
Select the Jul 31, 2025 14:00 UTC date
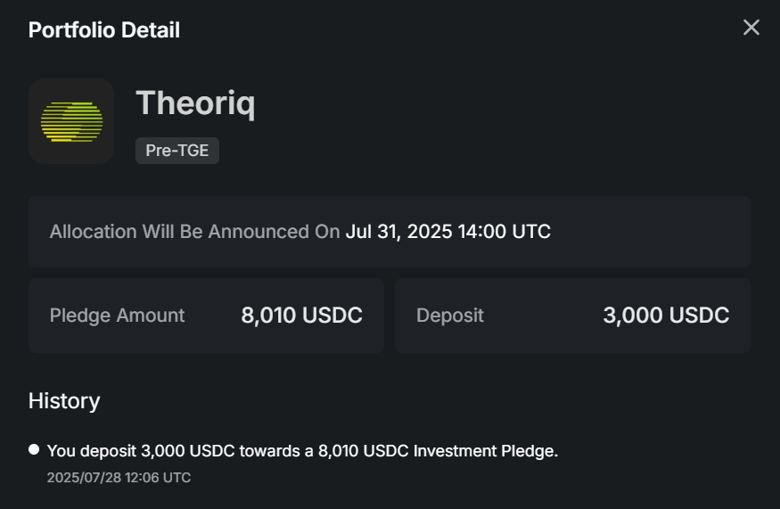point(448,232)
